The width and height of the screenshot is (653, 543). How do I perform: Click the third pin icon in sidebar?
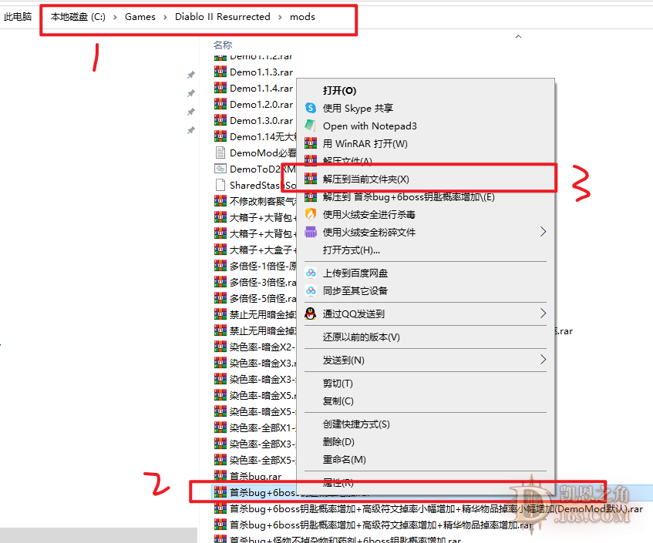(190, 112)
